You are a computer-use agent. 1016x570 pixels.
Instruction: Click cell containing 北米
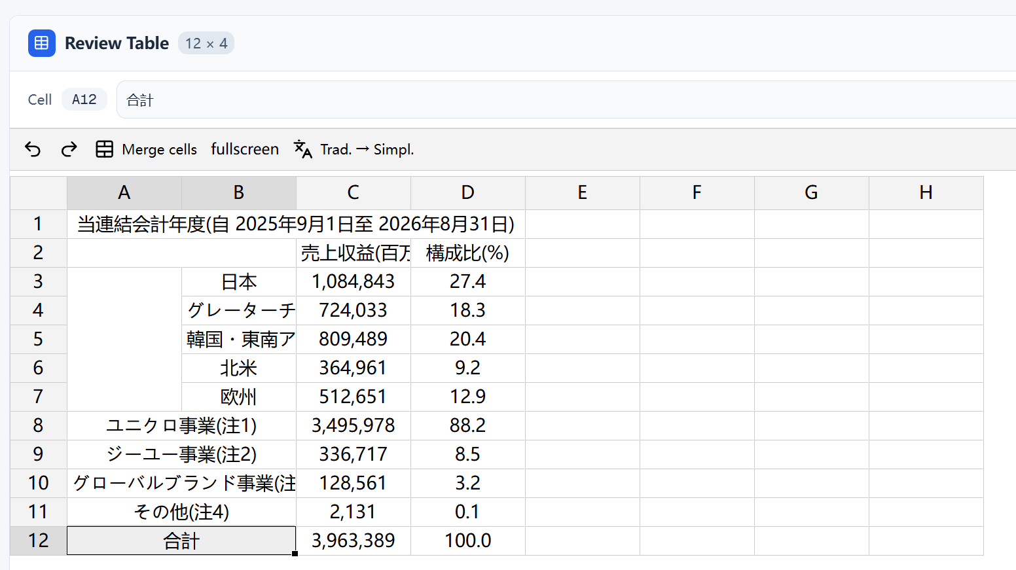[x=239, y=368]
